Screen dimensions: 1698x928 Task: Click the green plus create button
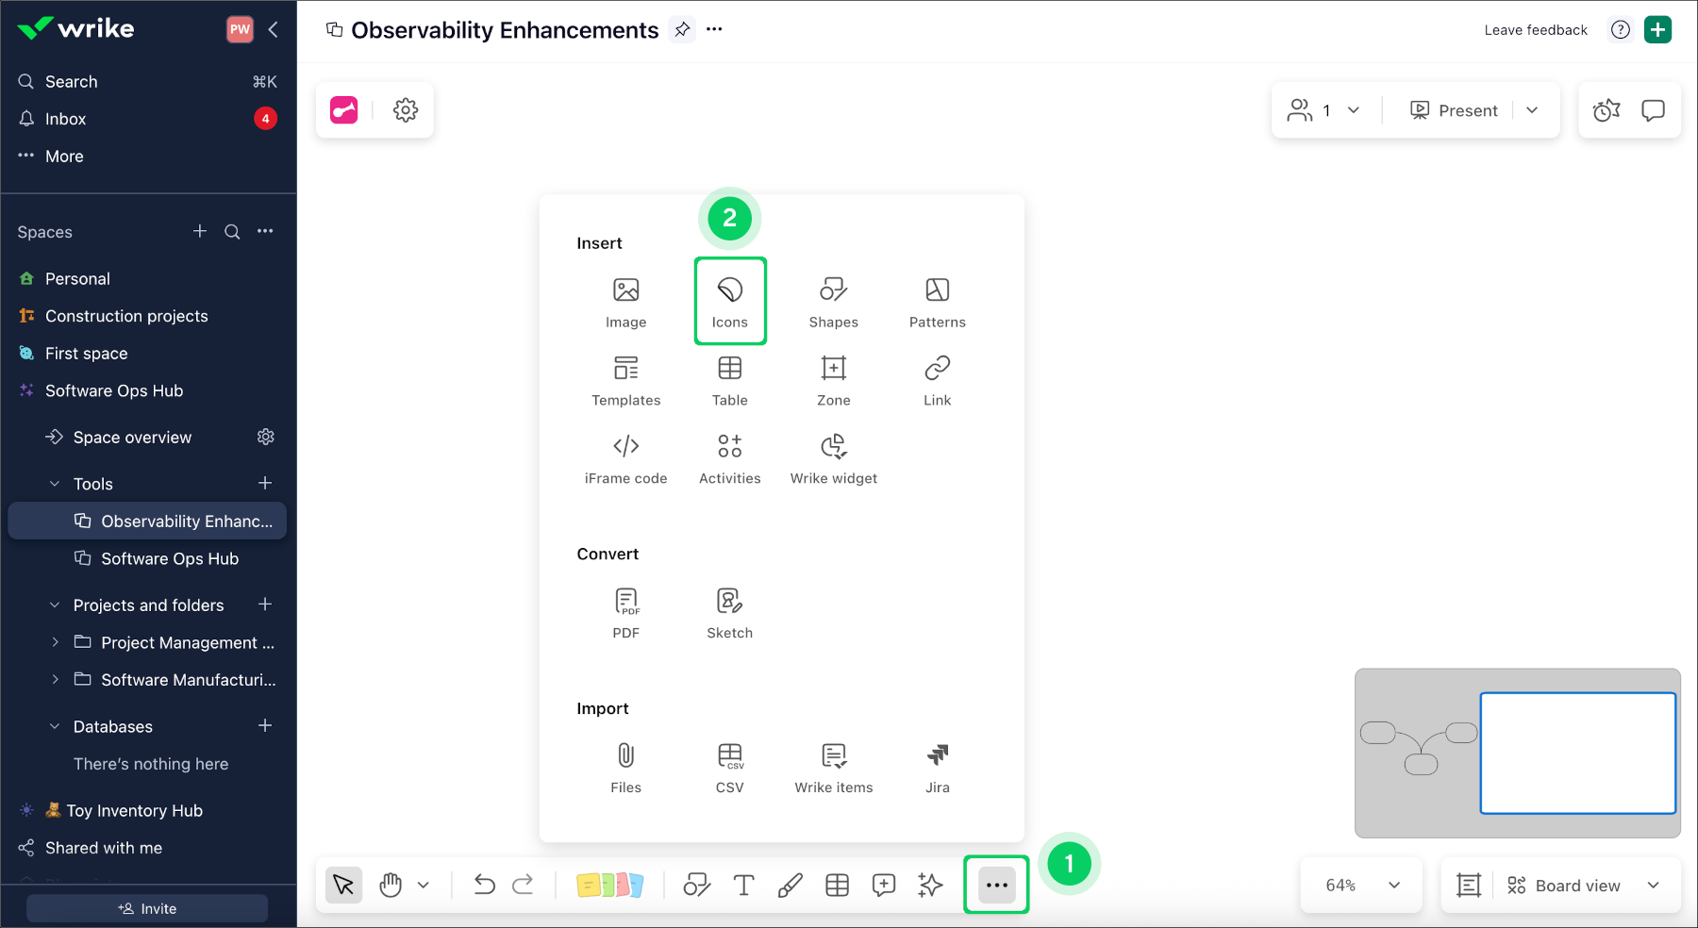[x=1657, y=29]
